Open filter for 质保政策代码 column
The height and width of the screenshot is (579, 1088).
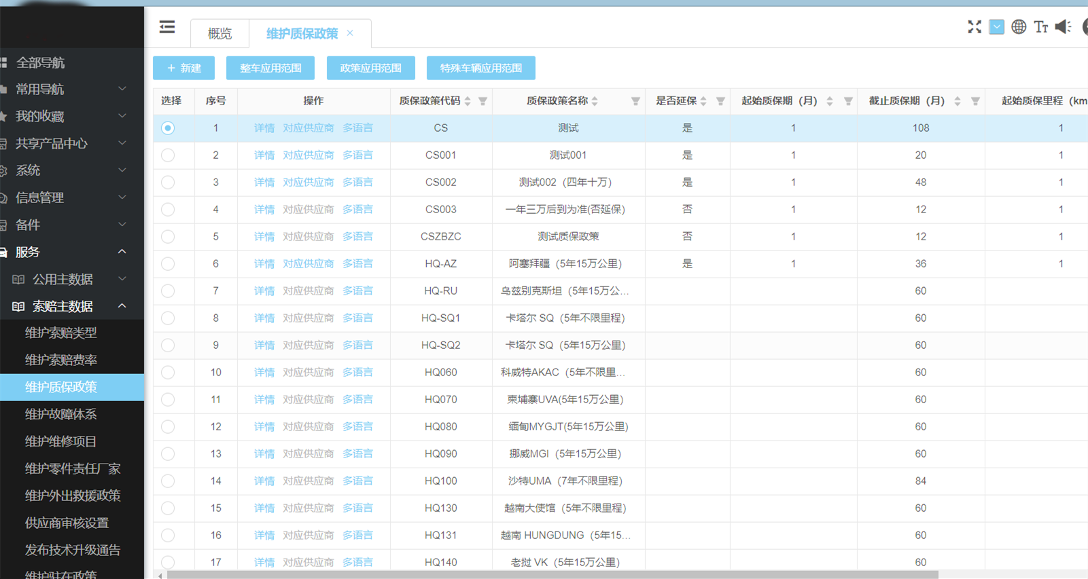pos(482,101)
